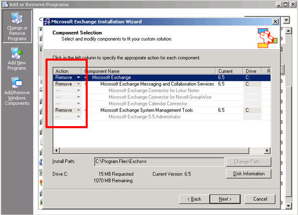Open Add/Remove Windows Components icon
298x215 pixels.
pos(17,91)
